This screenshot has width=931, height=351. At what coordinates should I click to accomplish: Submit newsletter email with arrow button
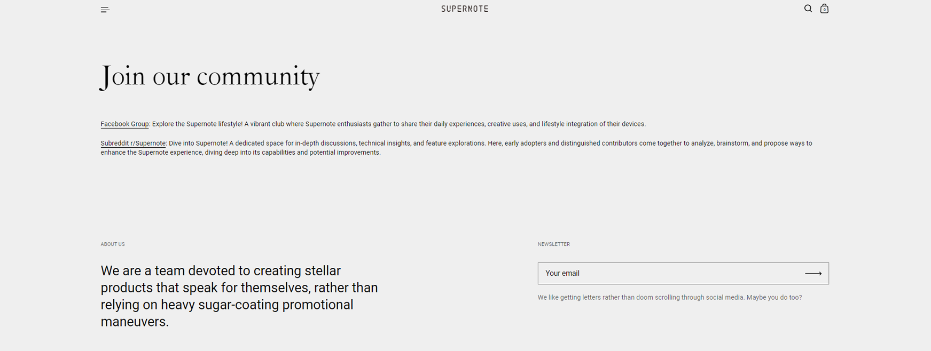tap(813, 274)
